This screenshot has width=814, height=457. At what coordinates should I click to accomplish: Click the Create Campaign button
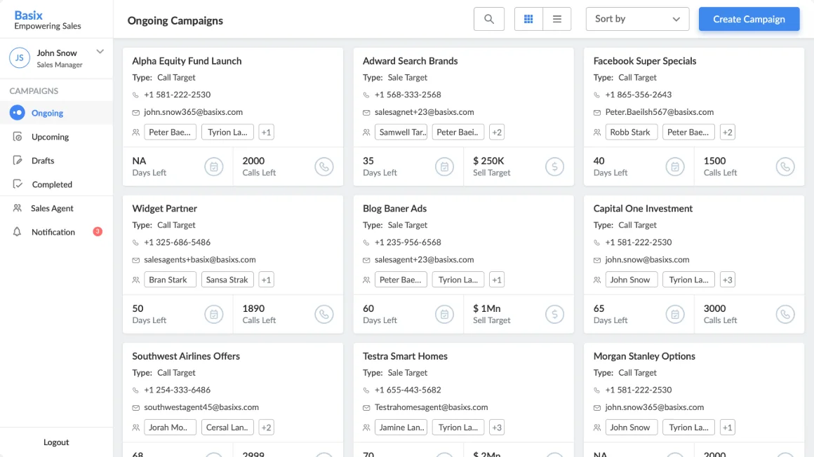click(749, 19)
